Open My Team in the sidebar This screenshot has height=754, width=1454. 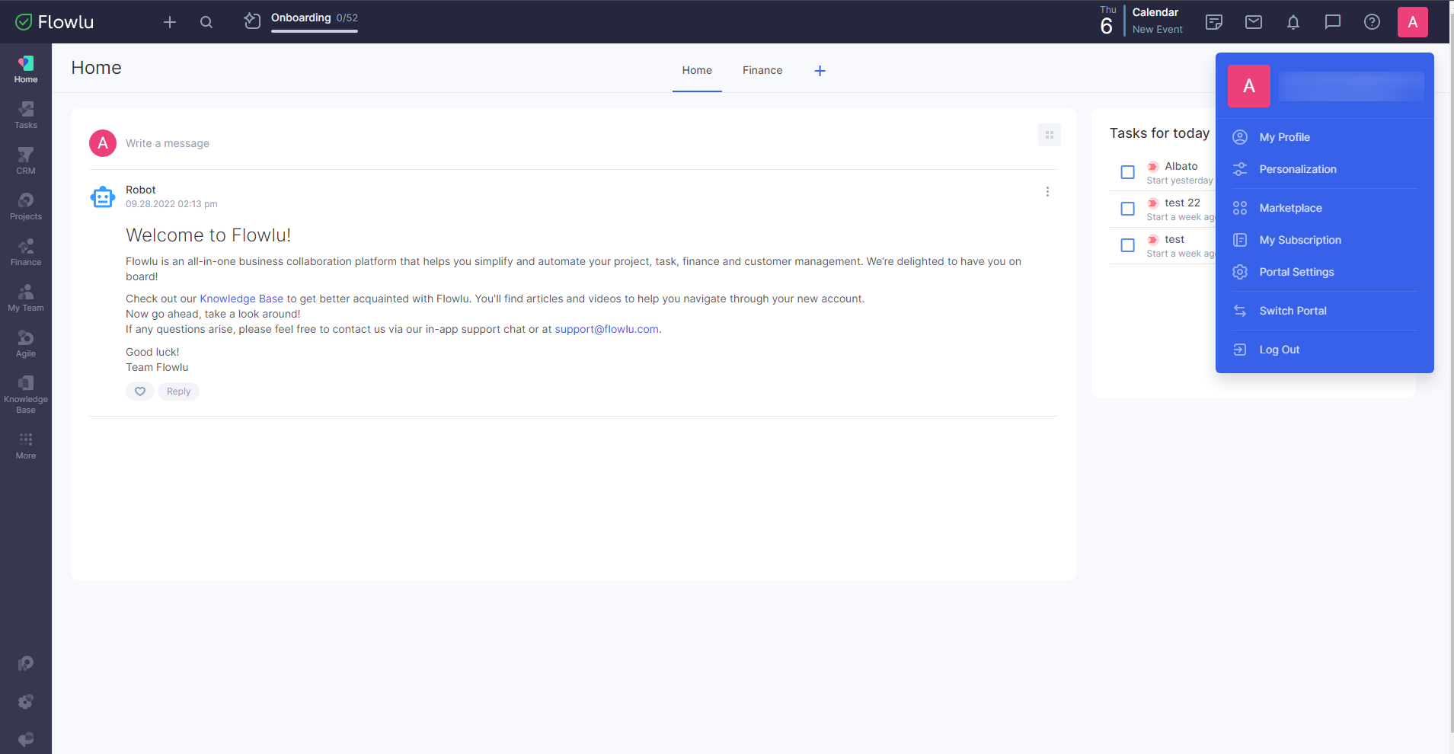[x=26, y=297]
